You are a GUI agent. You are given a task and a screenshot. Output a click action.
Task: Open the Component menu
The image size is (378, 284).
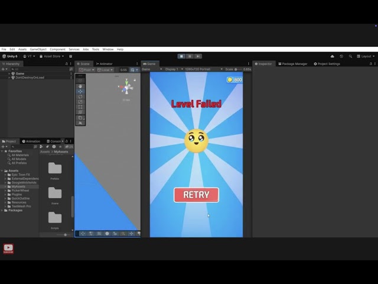click(x=58, y=49)
